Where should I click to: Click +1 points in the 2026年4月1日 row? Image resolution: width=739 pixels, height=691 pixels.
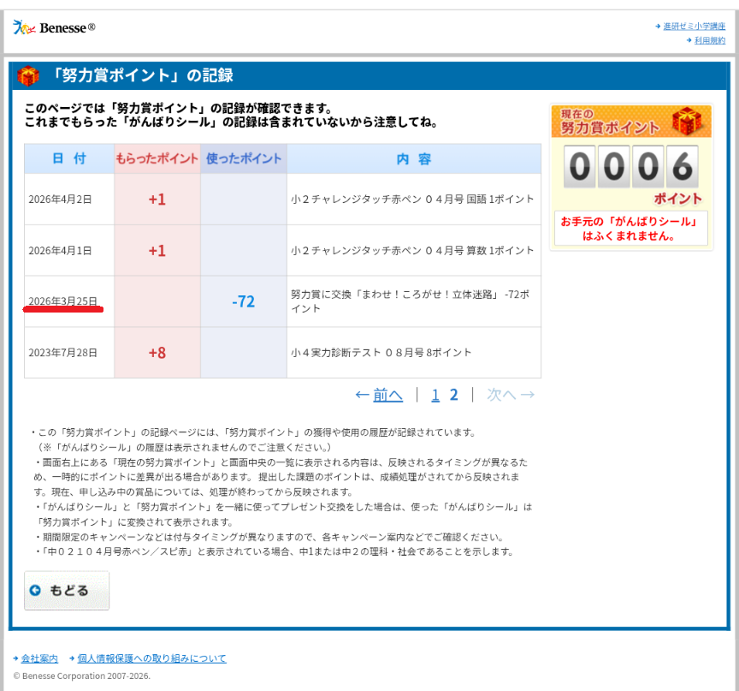[157, 251]
